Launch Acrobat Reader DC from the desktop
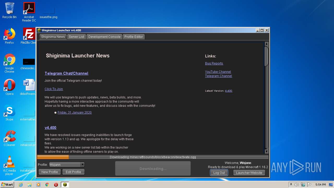This screenshot has width=334, height=188. (x=29, y=12)
